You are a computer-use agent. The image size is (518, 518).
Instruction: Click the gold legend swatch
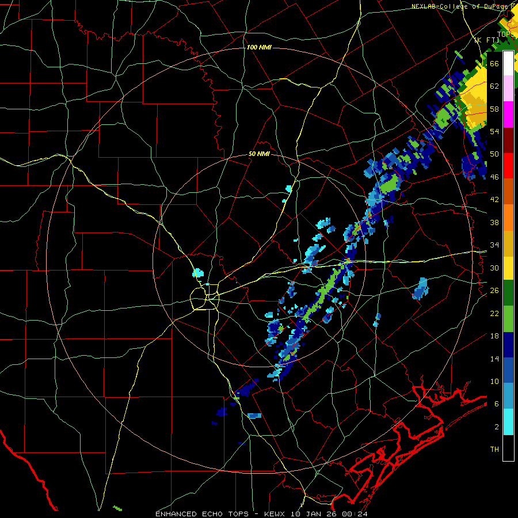(508, 243)
